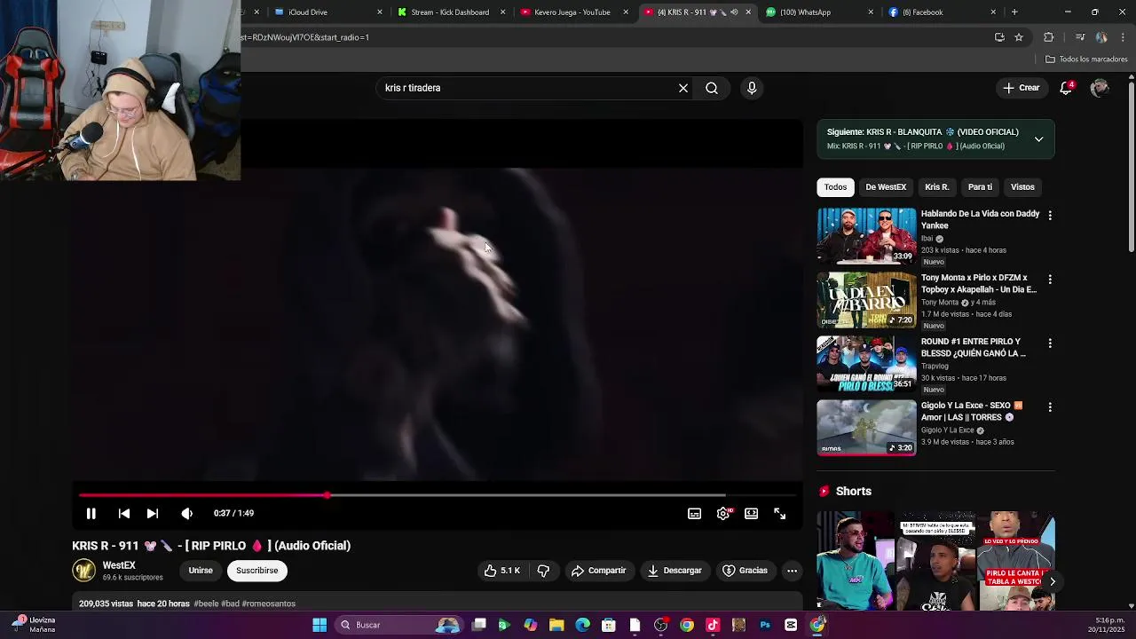Select the Vistos filter chip

click(1022, 187)
